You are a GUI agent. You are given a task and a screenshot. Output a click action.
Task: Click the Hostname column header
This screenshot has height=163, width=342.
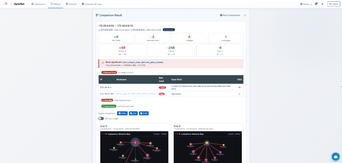click(x=122, y=80)
